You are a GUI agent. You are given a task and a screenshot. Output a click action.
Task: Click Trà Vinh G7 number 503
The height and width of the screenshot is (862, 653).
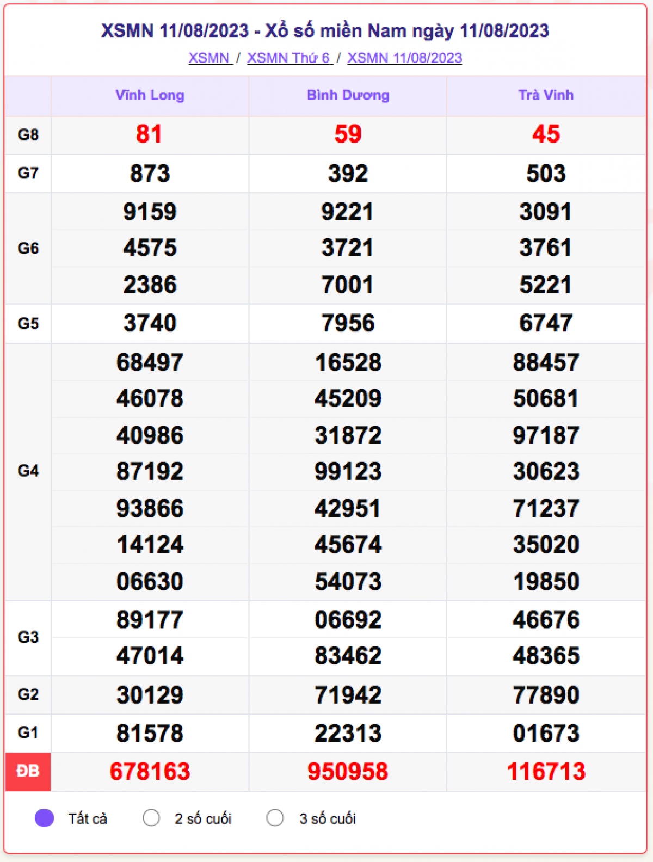[x=546, y=174]
